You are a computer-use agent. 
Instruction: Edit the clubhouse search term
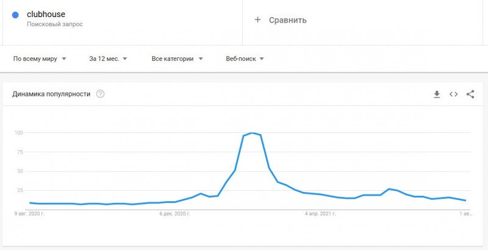coord(46,14)
